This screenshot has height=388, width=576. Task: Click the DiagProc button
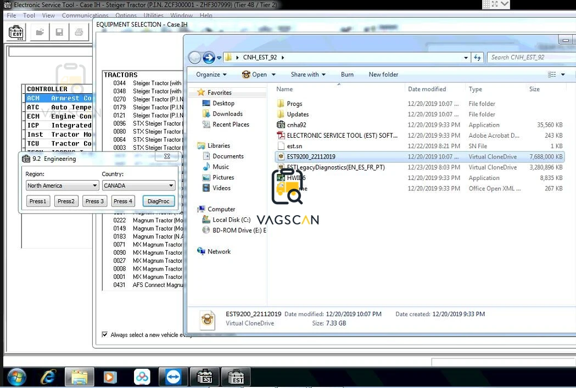pyautogui.click(x=158, y=201)
